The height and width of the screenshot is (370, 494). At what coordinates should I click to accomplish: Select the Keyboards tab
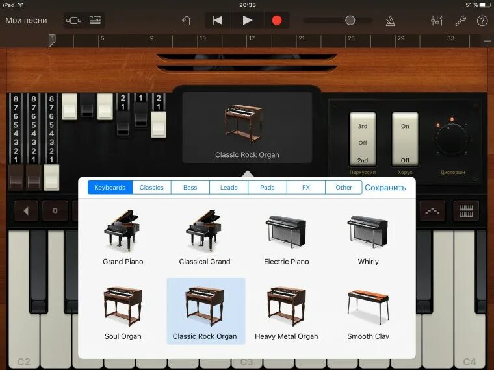coord(110,188)
